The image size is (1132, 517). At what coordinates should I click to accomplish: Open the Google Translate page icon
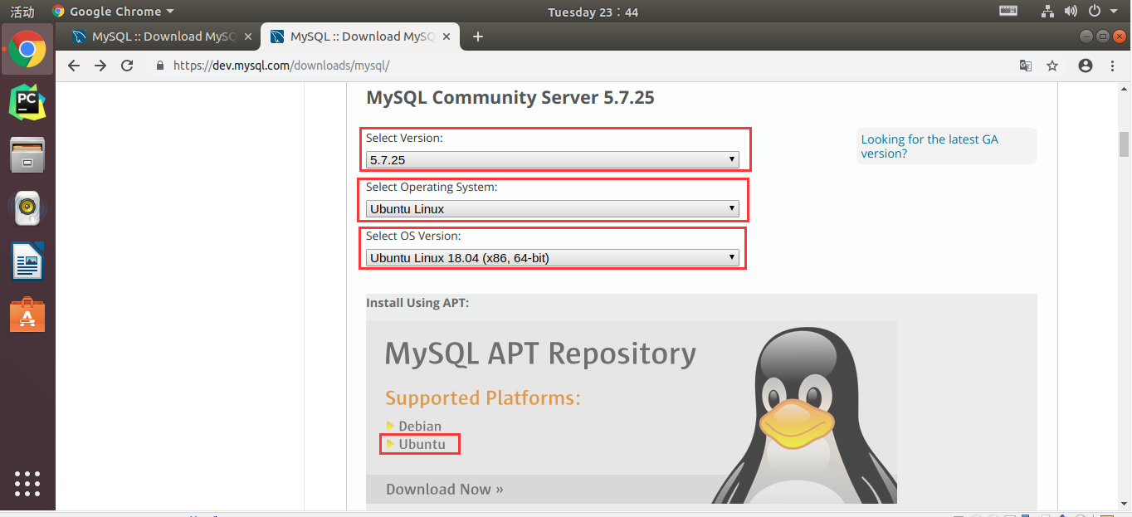coord(1026,66)
